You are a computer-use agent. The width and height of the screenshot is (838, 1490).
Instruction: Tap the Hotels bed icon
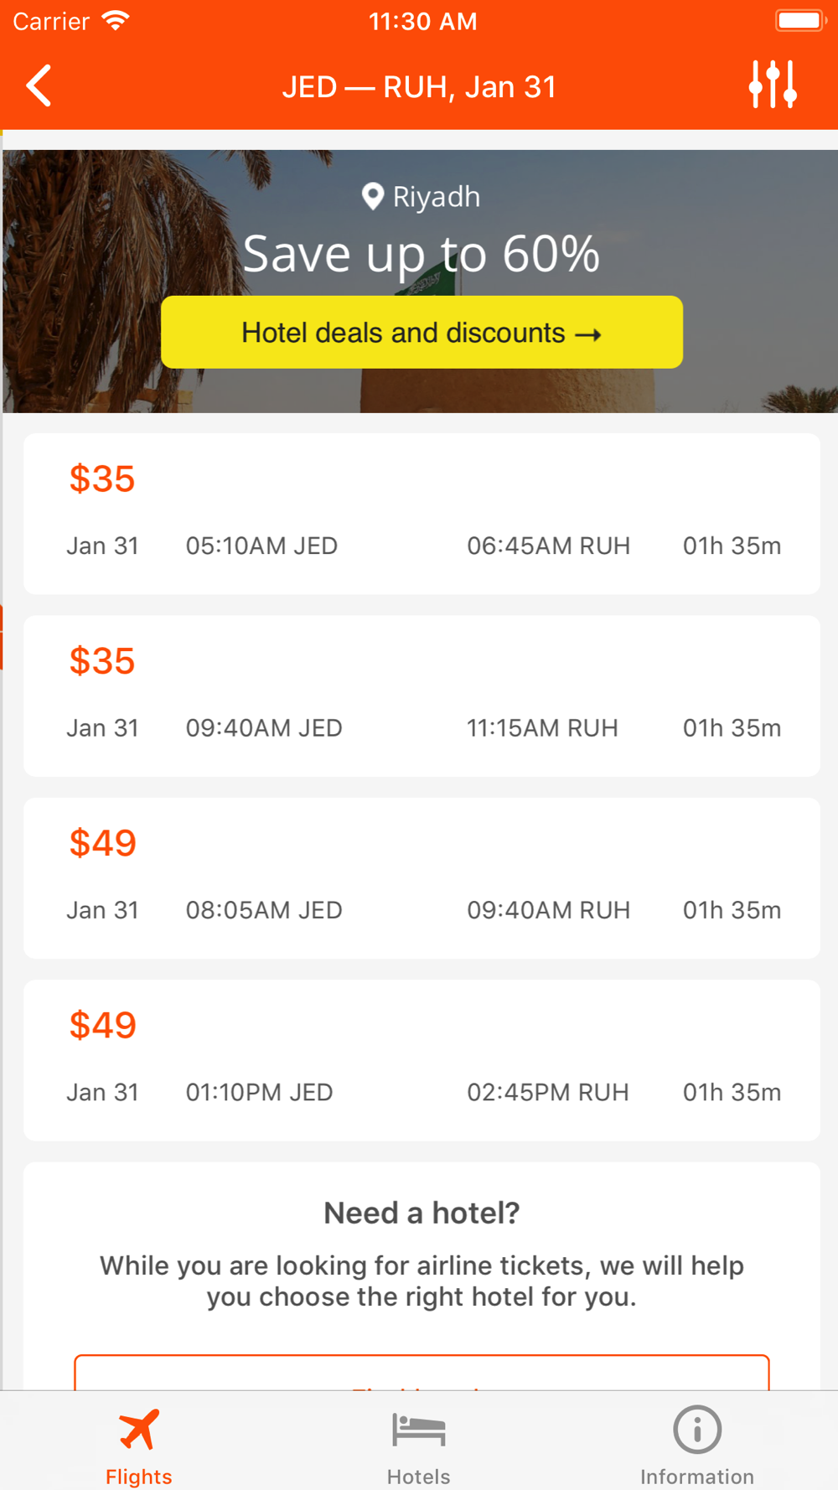(418, 1430)
